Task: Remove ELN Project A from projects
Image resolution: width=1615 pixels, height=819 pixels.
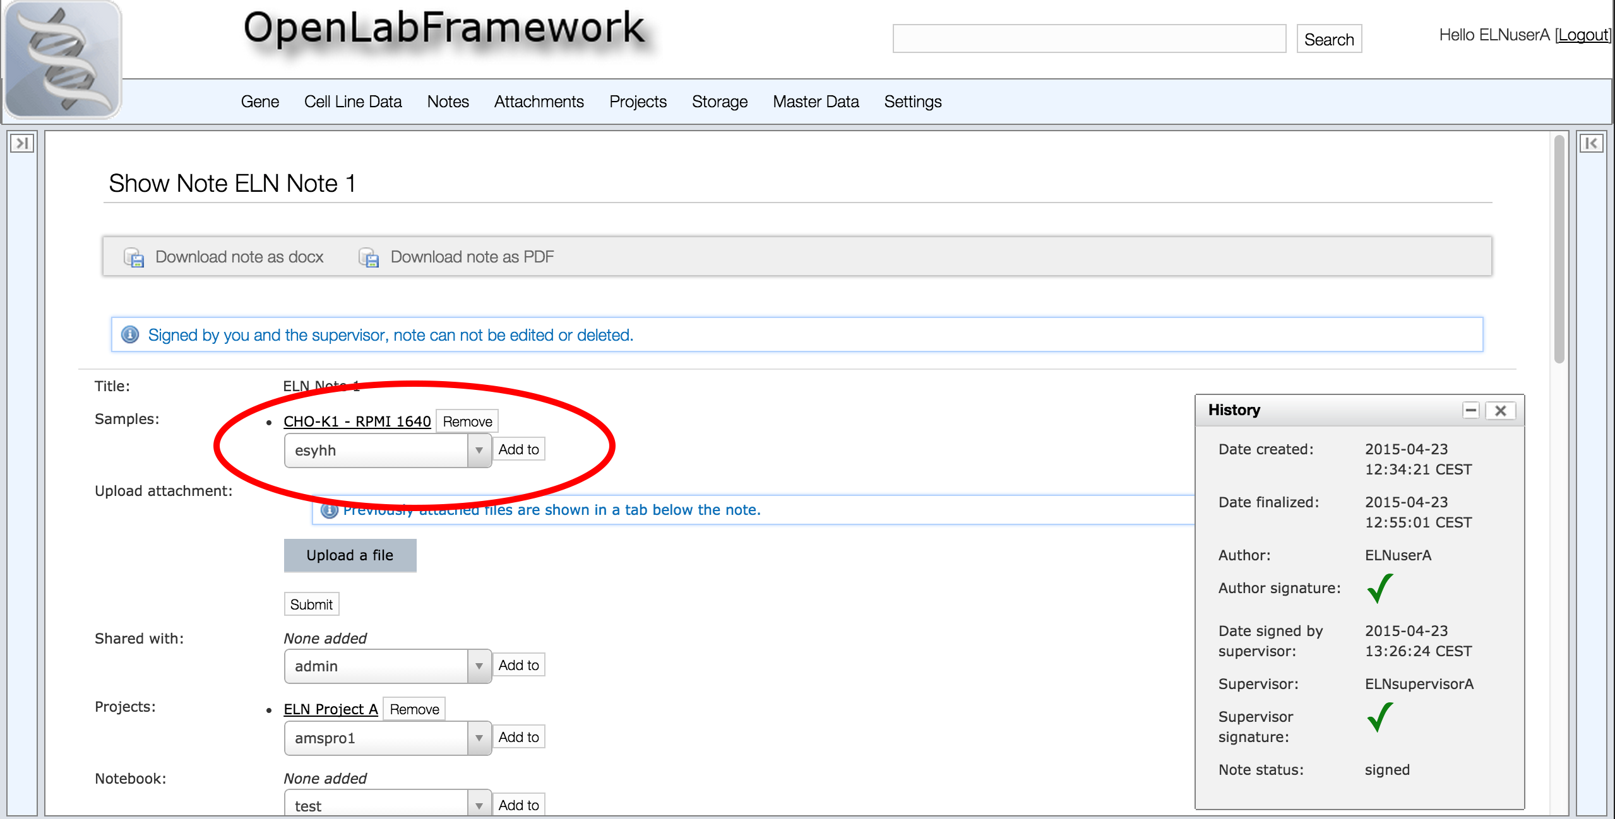Action: pyautogui.click(x=414, y=709)
